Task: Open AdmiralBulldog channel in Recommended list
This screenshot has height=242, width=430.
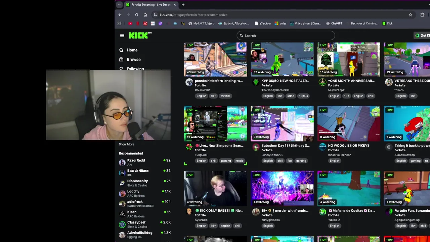Action: point(144,235)
